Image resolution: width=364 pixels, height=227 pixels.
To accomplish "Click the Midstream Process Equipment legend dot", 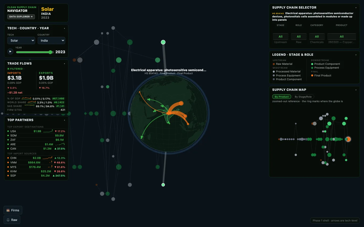I will (x=274, y=75).
